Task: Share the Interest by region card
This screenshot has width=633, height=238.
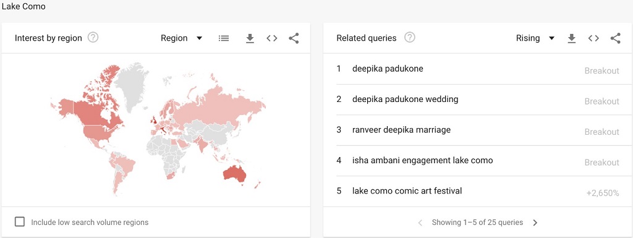Action: [x=294, y=38]
